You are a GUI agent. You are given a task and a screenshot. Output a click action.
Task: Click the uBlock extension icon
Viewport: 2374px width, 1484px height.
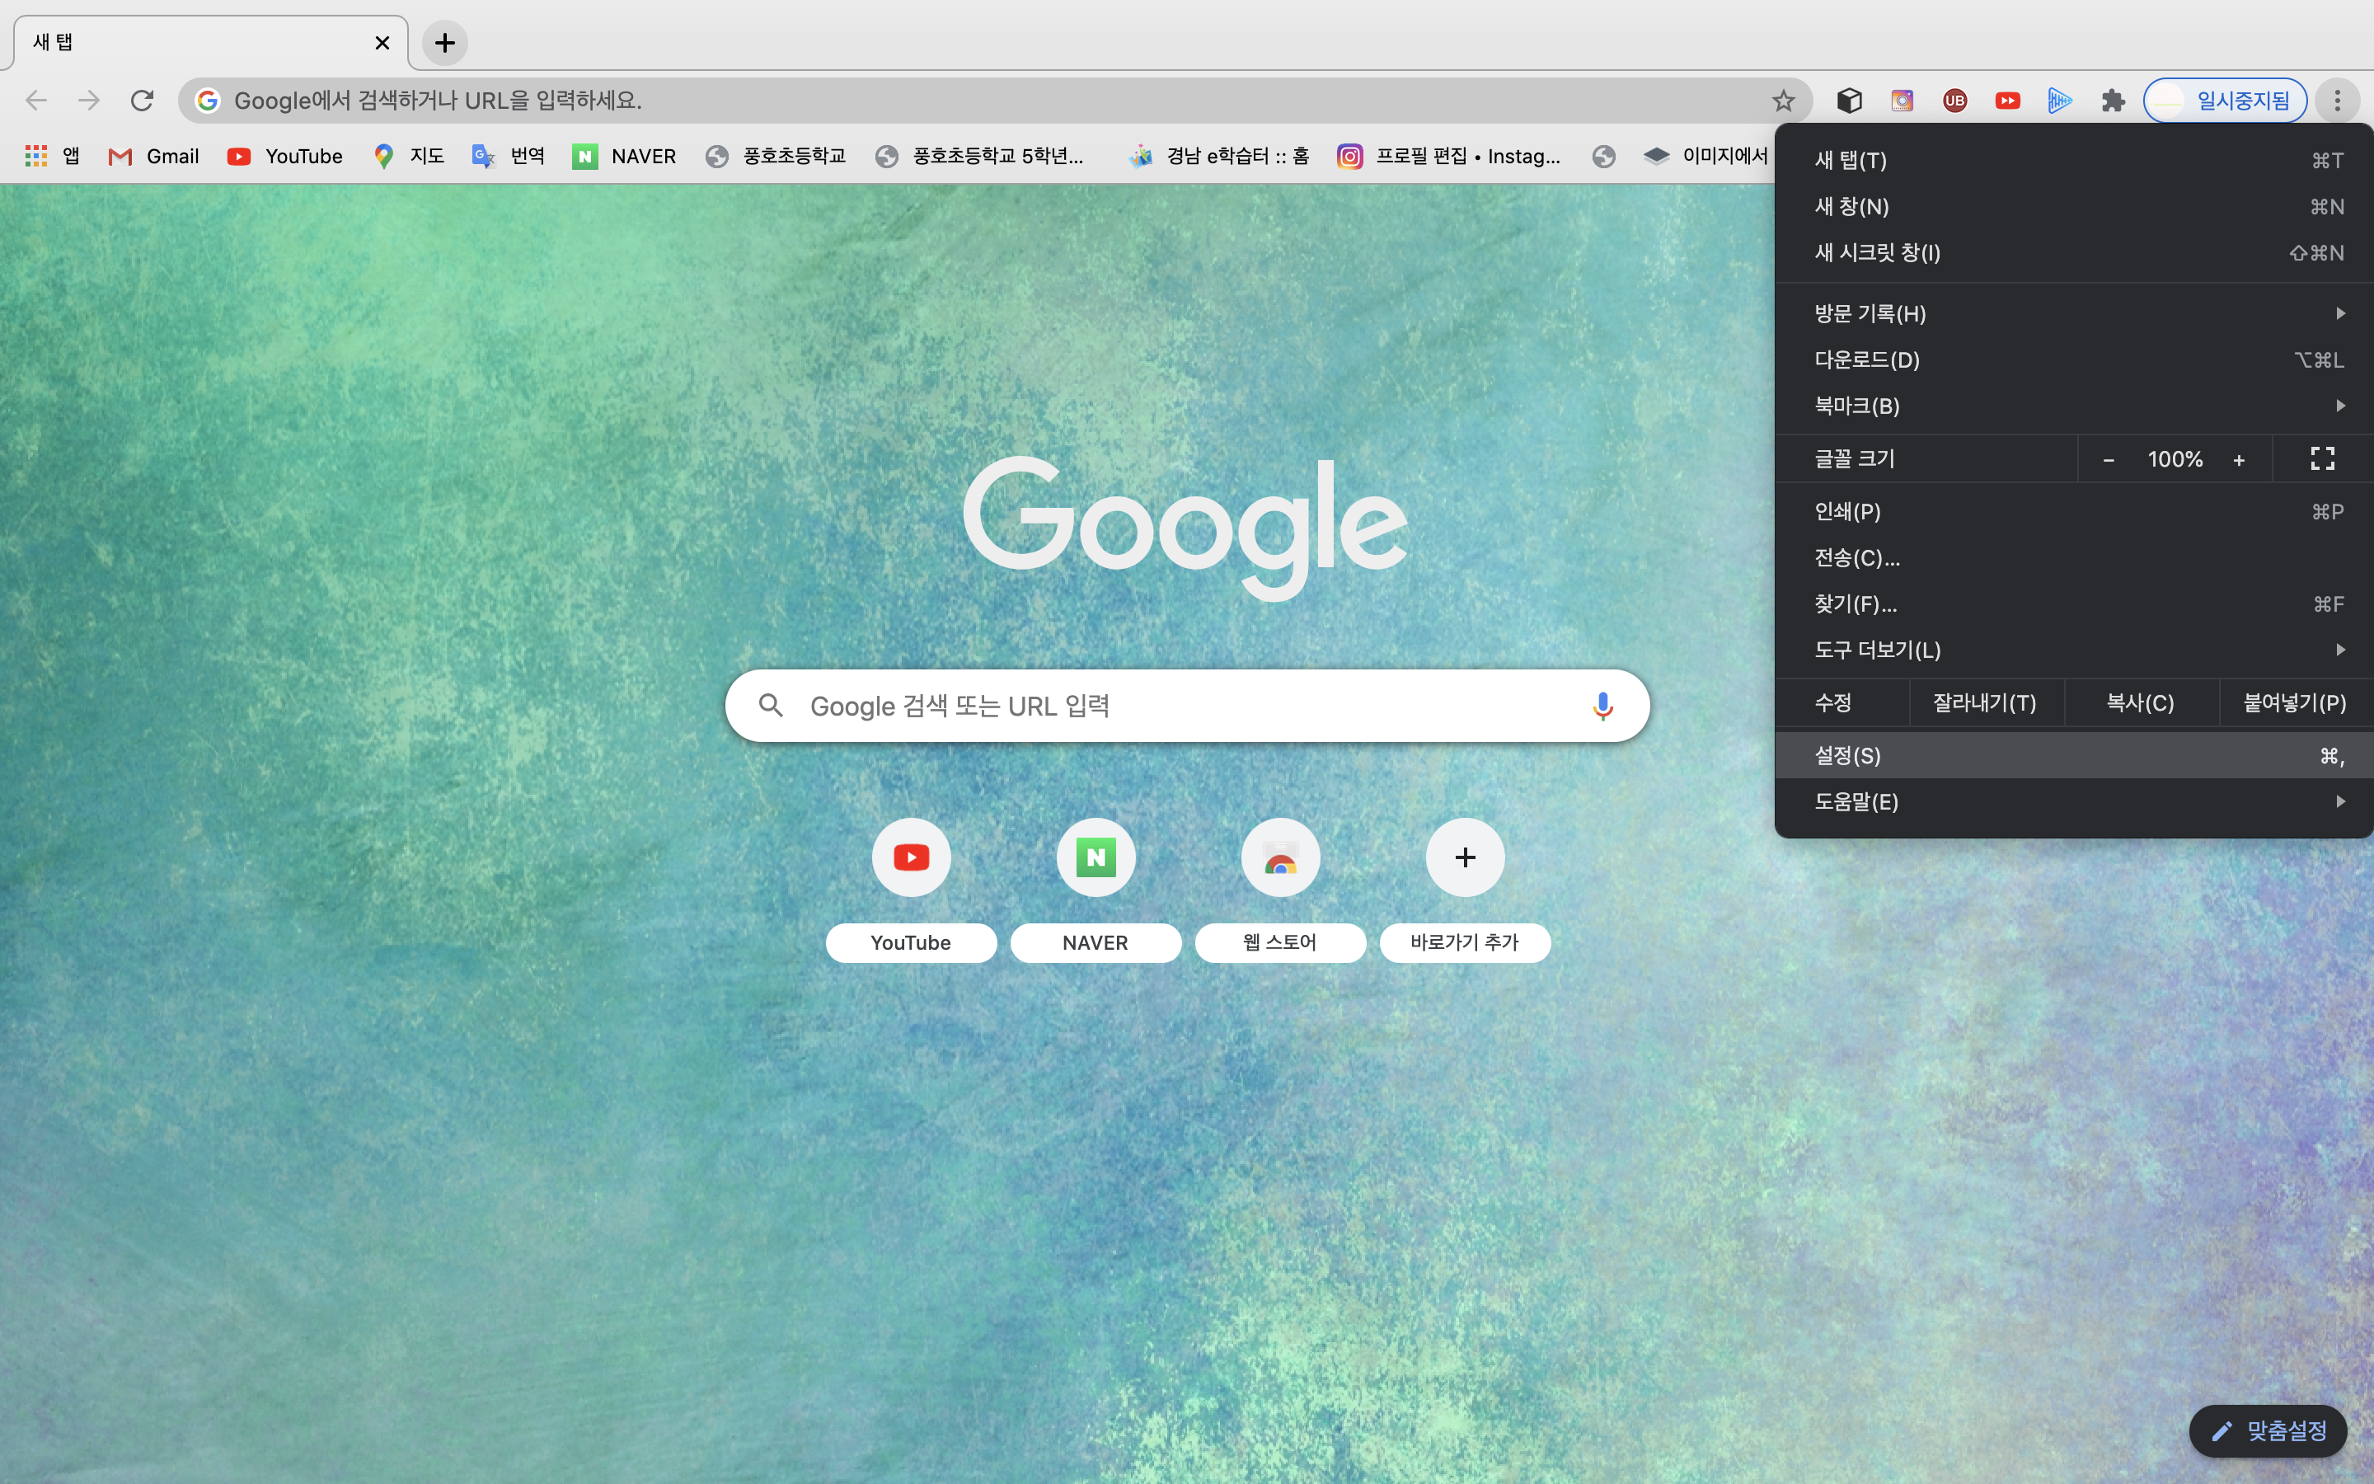pos(1954,100)
